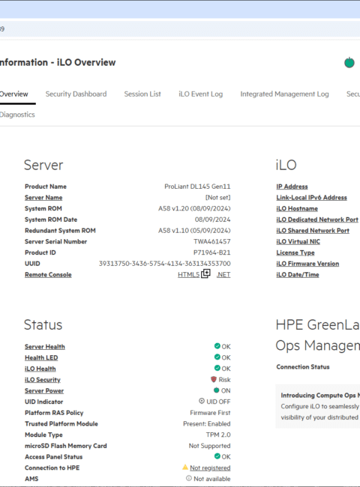Viewport: 360px width, 487px height.
Task: Open HTML5 console in new window icon
Action: click(205, 273)
